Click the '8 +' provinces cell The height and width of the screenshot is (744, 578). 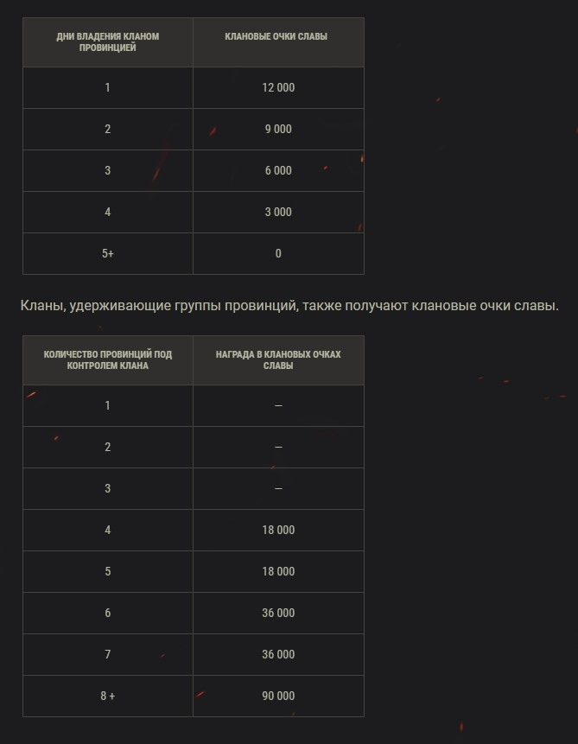(x=108, y=696)
